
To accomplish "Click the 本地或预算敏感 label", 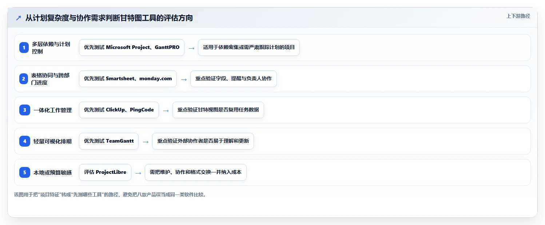I will tap(53, 172).
